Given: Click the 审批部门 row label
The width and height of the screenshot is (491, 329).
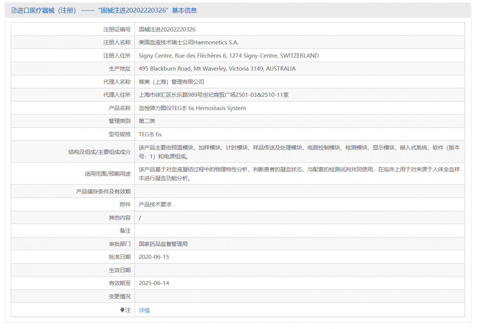Looking at the screenshot, I should pos(120,244).
